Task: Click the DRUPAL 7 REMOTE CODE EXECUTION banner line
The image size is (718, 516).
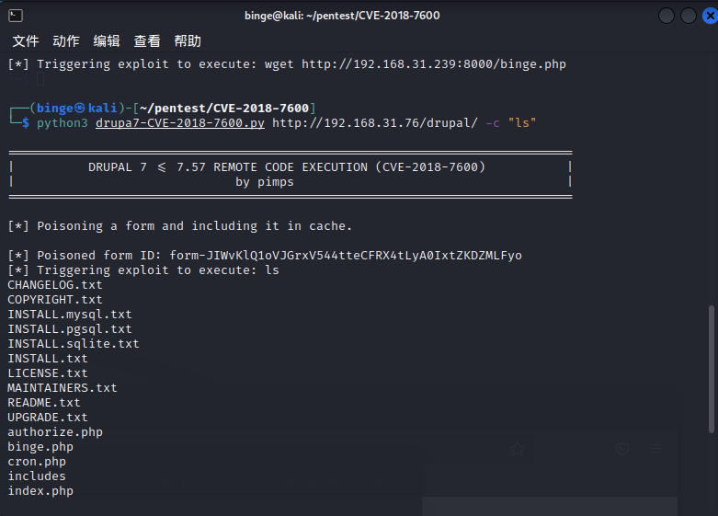Action: tap(287, 166)
